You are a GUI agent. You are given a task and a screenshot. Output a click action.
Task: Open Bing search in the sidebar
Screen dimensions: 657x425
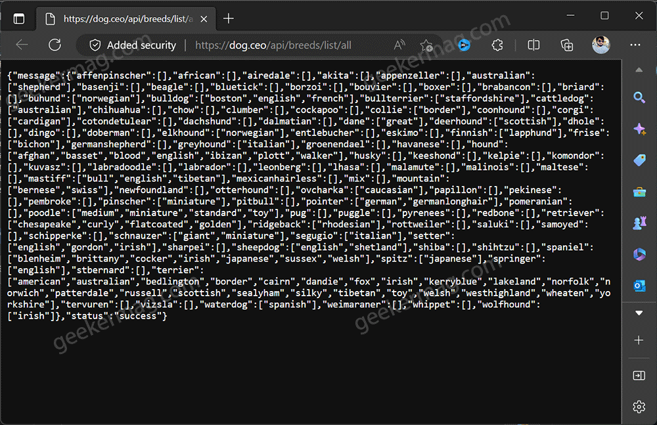(639, 97)
